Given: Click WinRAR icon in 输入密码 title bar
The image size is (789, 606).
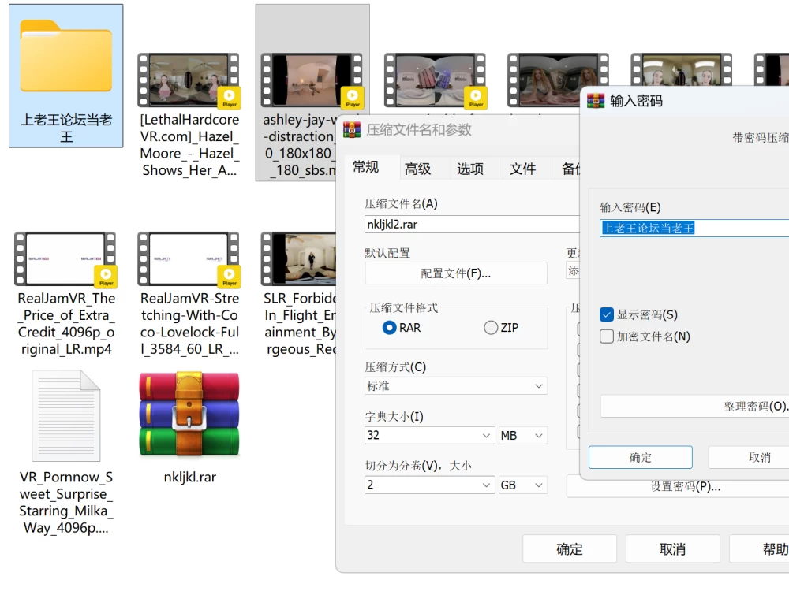Looking at the screenshot, I should (596, 101).
